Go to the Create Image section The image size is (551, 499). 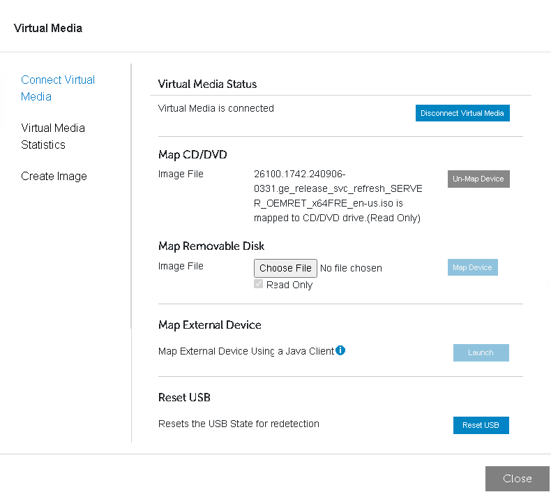[x=54, y=176]
